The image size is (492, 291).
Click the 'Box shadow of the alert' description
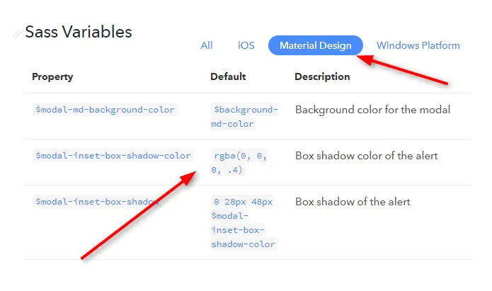353,202
